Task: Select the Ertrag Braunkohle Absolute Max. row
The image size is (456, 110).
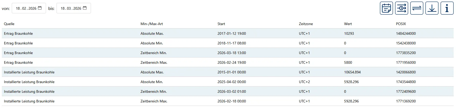Action: [228, 33]
